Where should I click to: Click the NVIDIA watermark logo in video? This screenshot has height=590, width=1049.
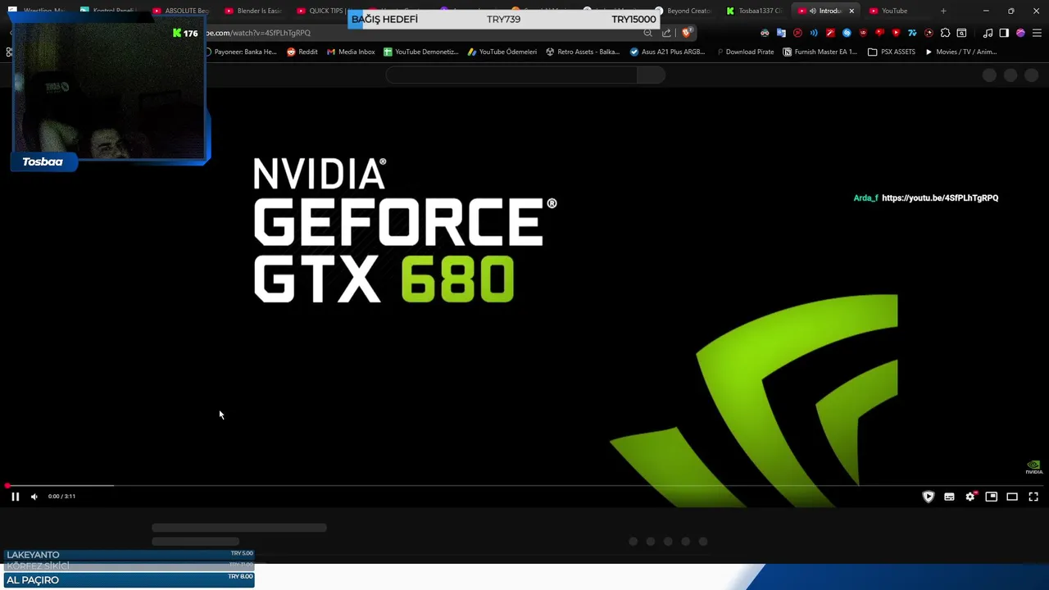click(1034, 467)
